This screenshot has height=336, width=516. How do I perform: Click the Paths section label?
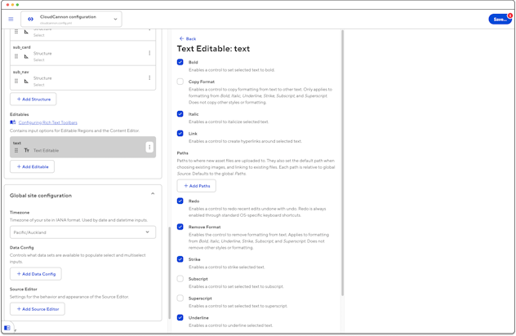(183, 153)
